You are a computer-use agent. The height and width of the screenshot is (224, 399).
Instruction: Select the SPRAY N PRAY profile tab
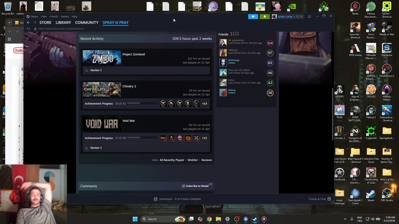click(116, 22)
